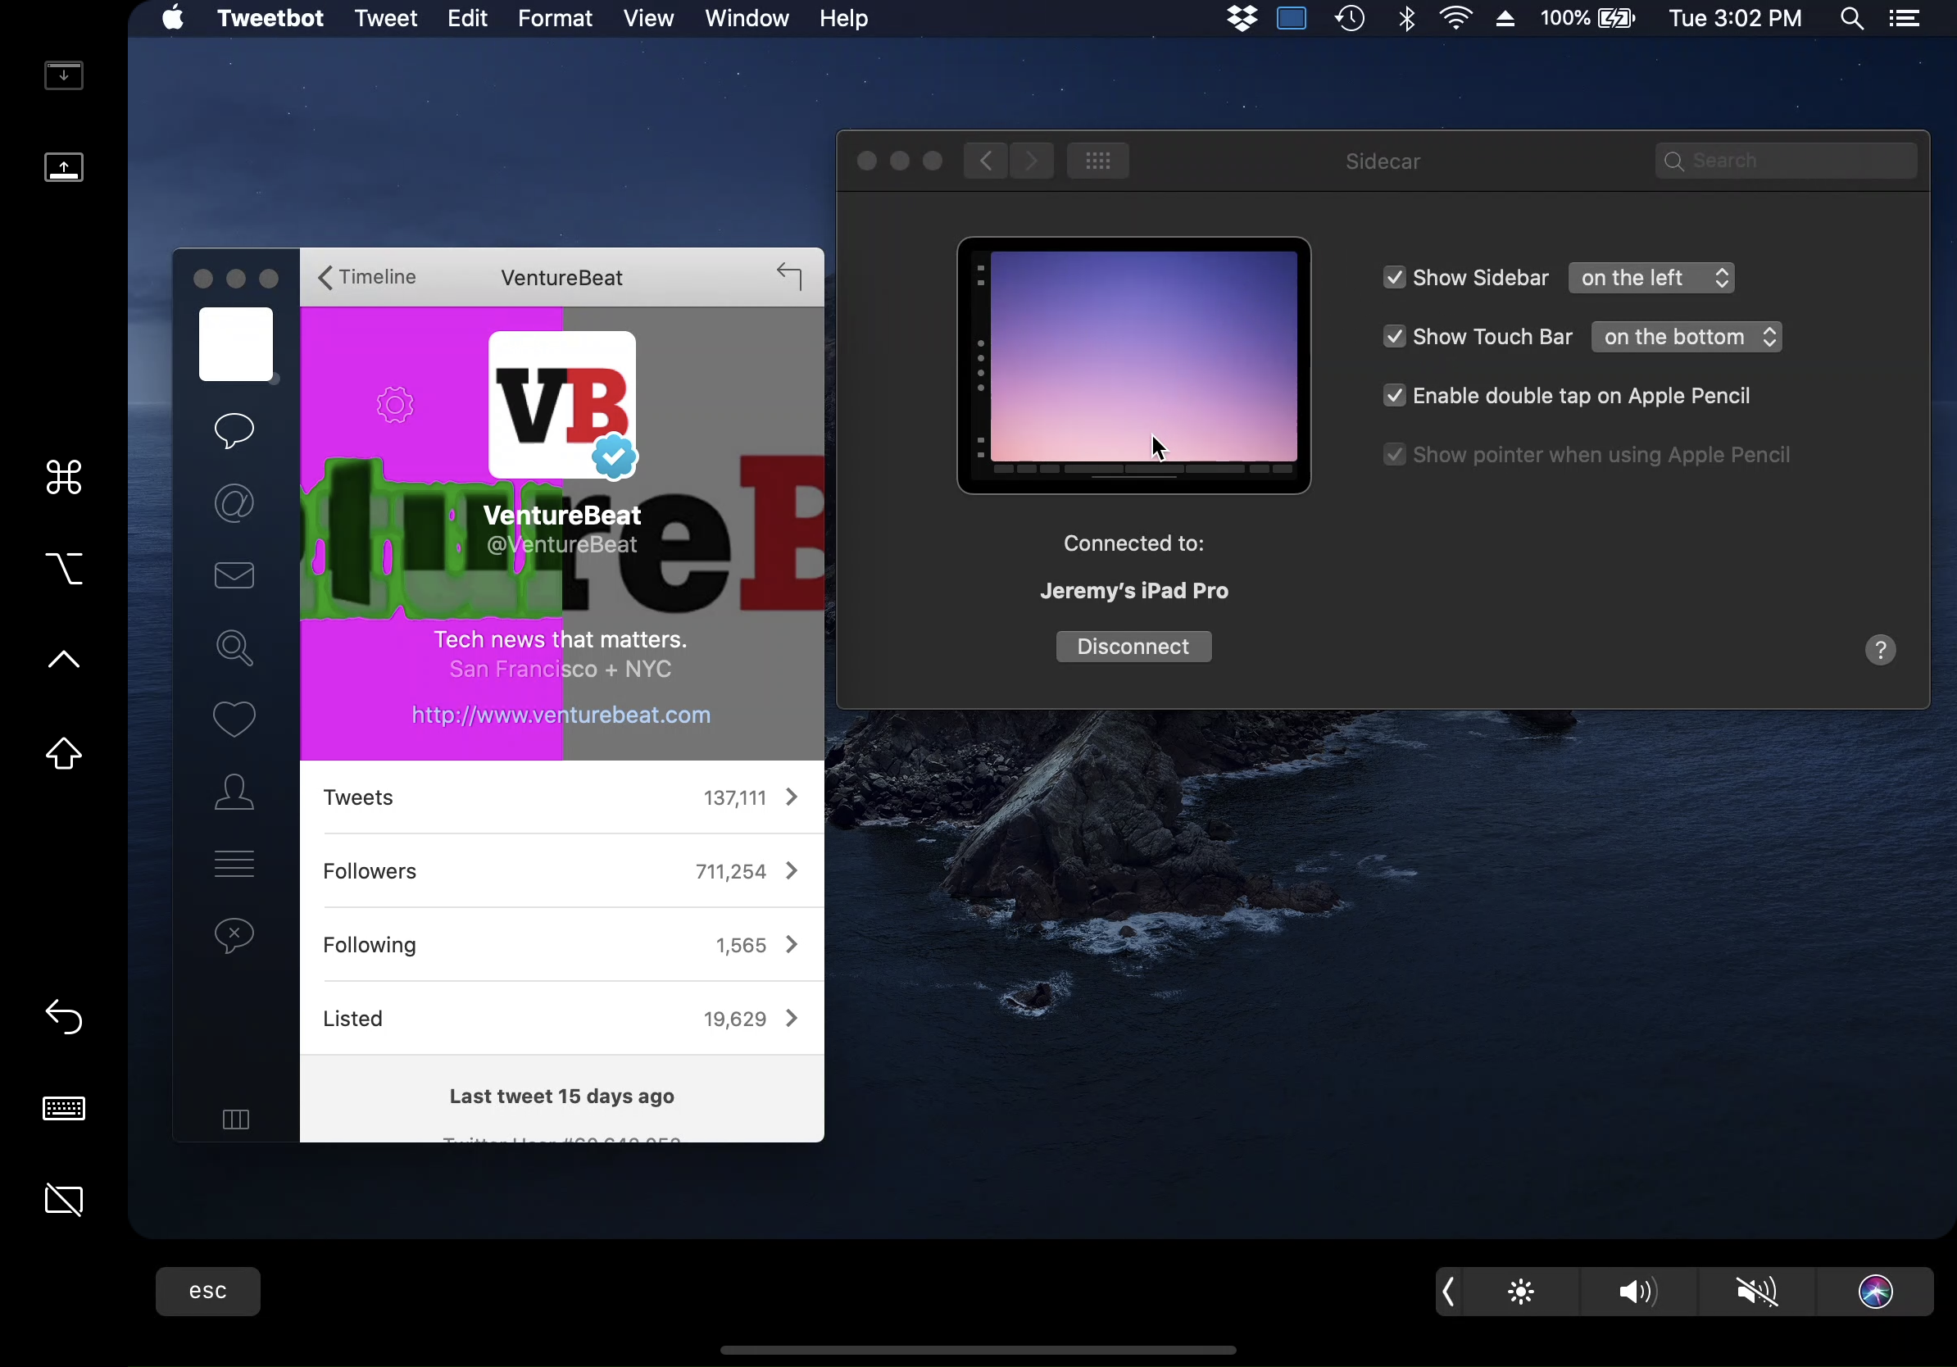
Task: Open Tweetbot timeline speech bubble tab
Action: pyautogui.click(x=234, y=430)
